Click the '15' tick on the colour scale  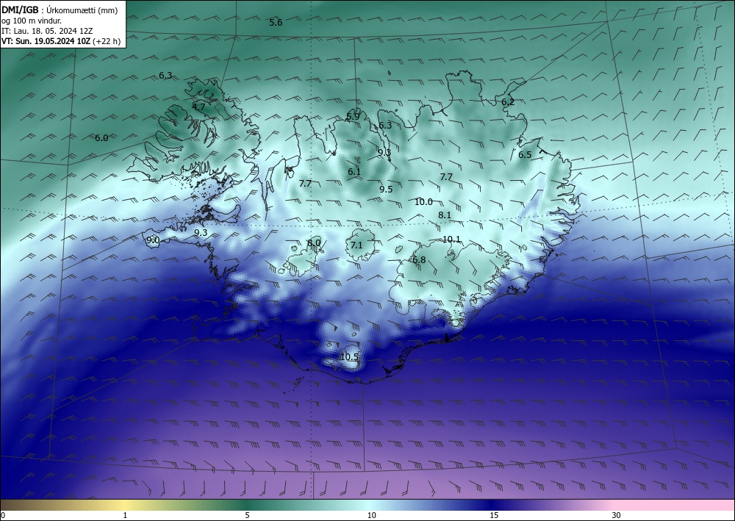tap(494, 515)
